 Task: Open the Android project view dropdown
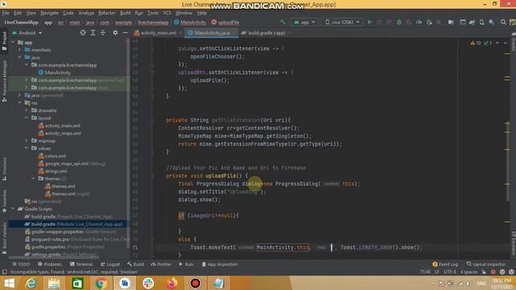click(27, 33)
